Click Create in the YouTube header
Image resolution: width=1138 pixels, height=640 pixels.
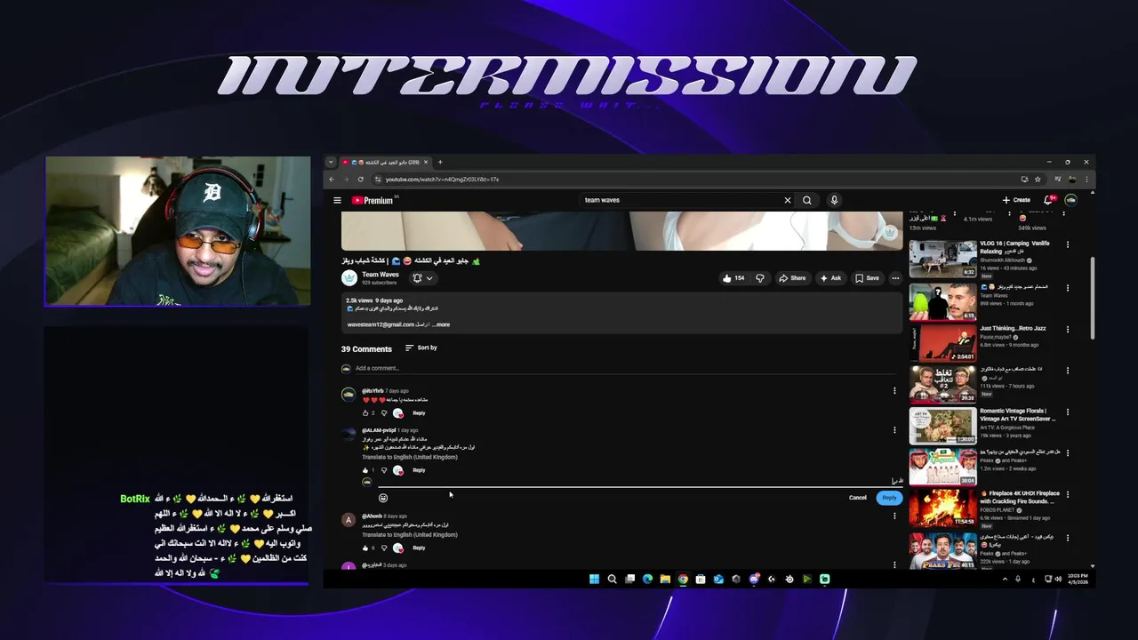[1016, 200]
